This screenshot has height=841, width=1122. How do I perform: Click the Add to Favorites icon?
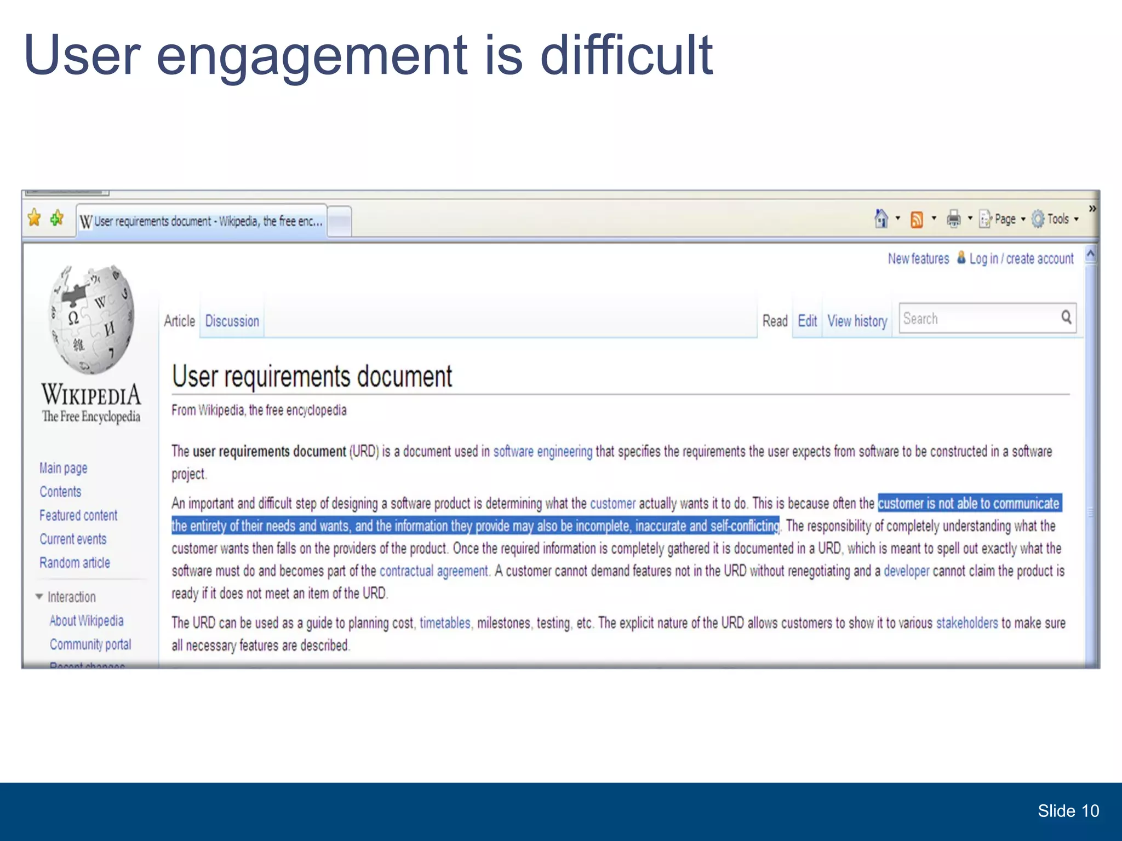(x=57, y=218)
